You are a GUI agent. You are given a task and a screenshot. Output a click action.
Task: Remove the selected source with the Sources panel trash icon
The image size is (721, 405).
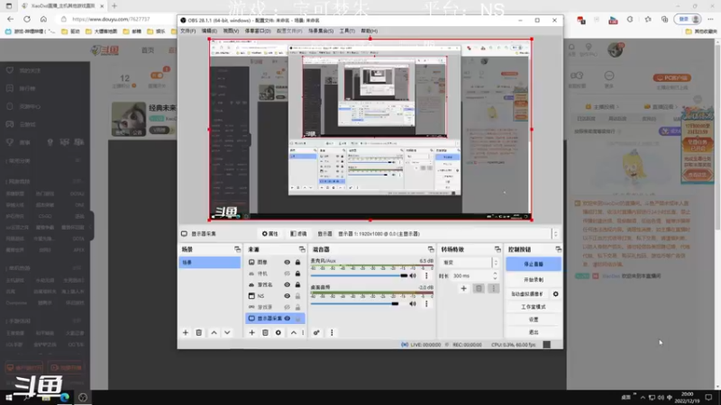pos(265,332)
